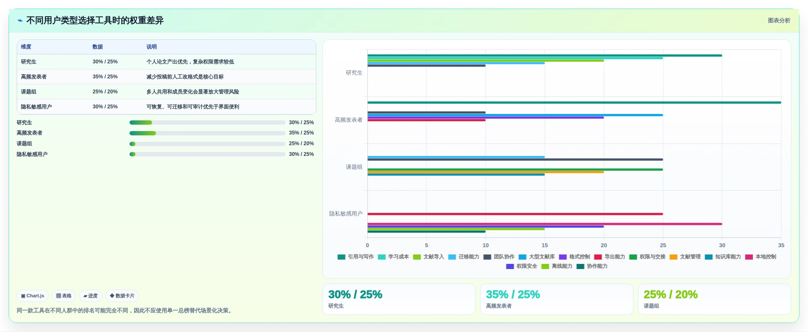Hide the 离线能力 dataset via legend
This screenshot has width=808, height=332.
point(557,266)
